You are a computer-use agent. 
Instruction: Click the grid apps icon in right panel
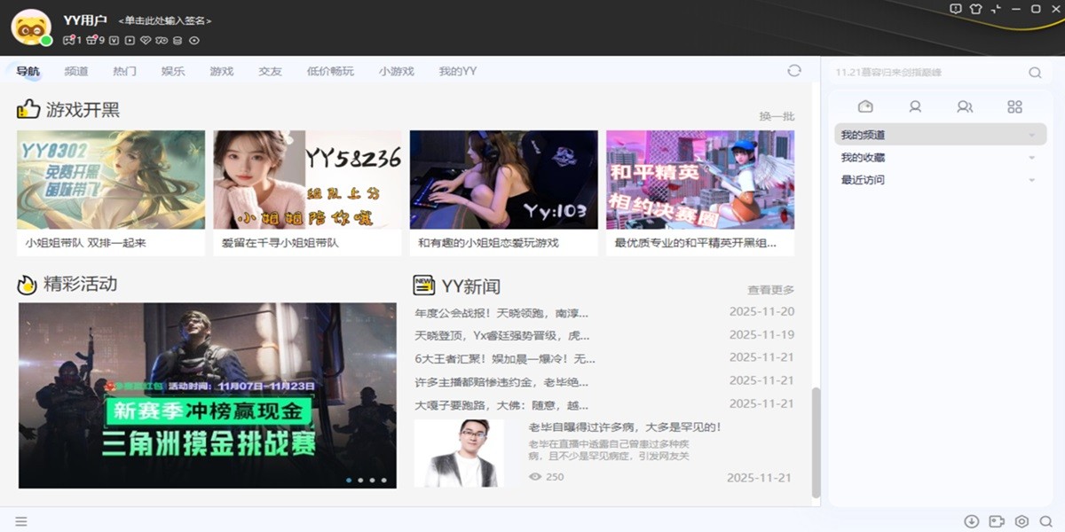pos(1014,106)
